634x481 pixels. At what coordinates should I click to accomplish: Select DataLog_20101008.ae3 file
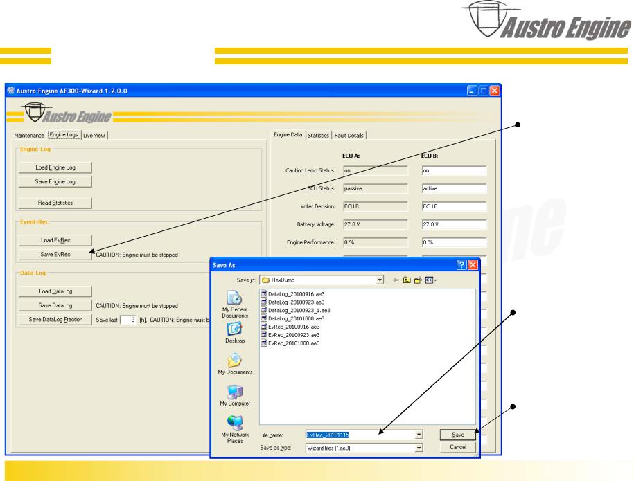click(292, 318)
